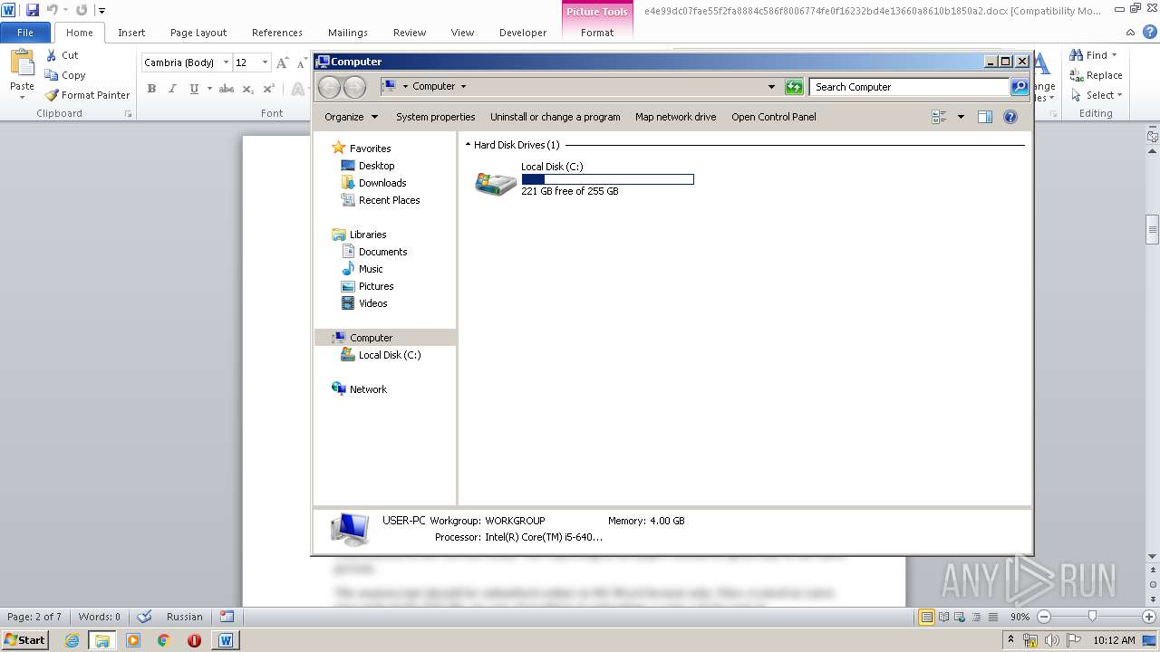
Task: Click the Paste clipboard icon
Action: [22, 63]
